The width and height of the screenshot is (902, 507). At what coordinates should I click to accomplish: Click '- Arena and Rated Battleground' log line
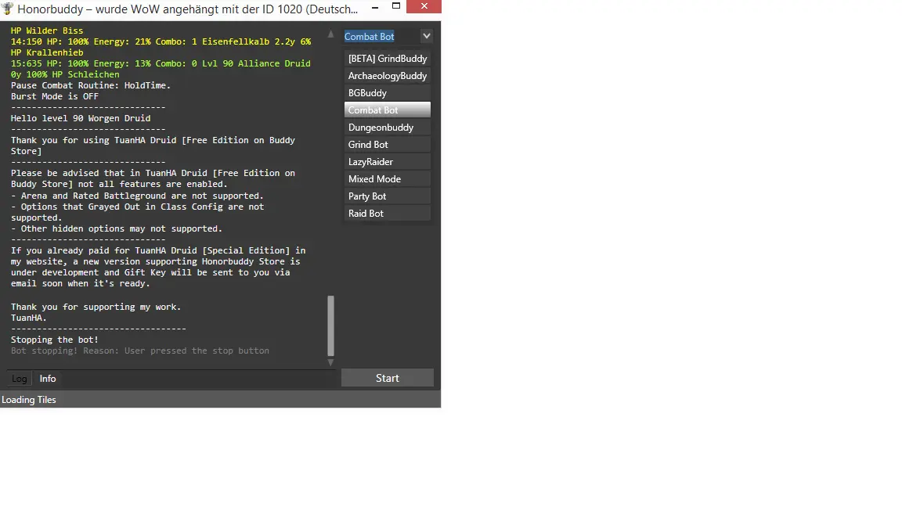pos(138,196)
